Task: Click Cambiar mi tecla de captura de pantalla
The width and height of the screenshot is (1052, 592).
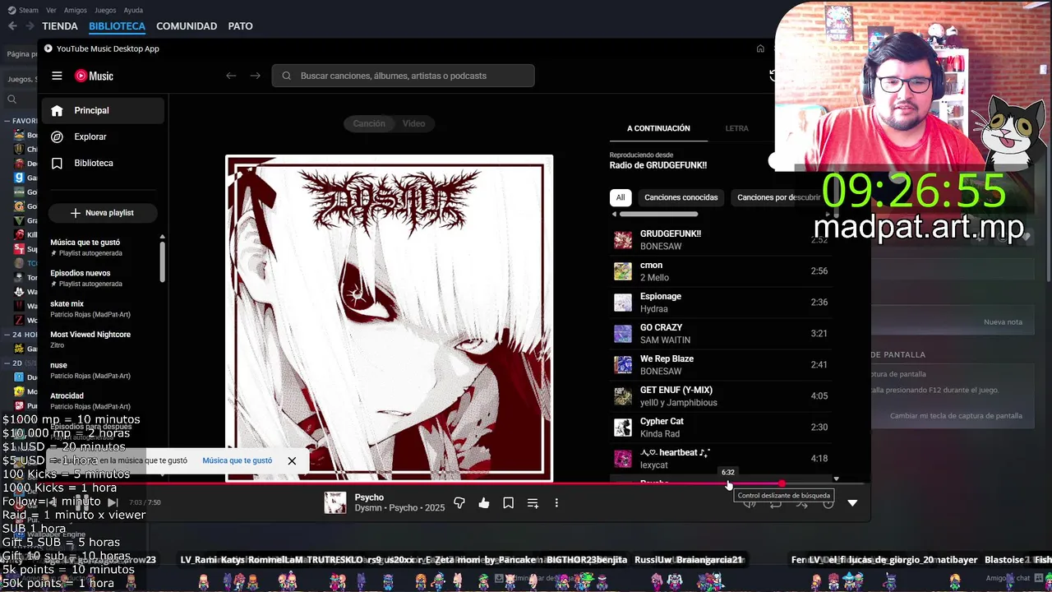Action: (956, 416)
